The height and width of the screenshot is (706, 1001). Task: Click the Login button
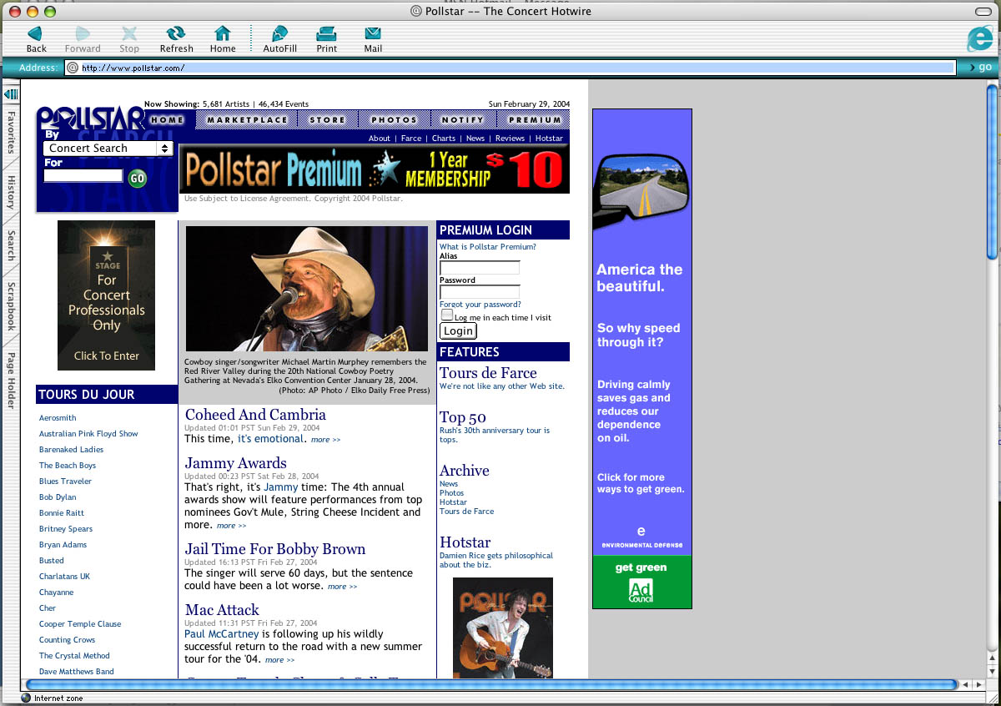click(x=458, y=331)
